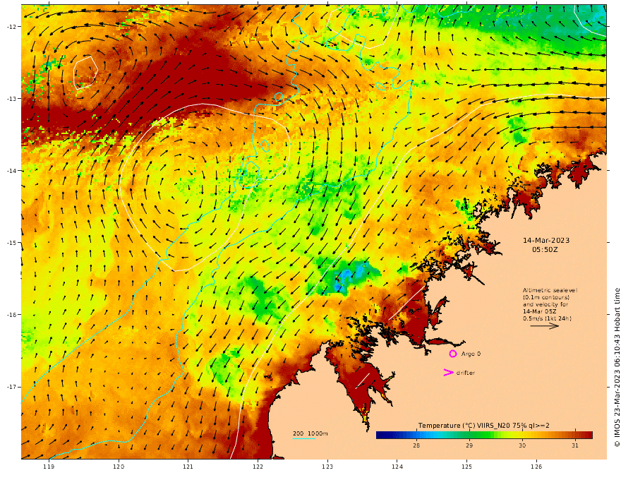Image resolution: width=621 pixels, height=480 pixels.
Task: Click the colorbar tick label 31
Action: pyautogui.click(x=575, y=445)
